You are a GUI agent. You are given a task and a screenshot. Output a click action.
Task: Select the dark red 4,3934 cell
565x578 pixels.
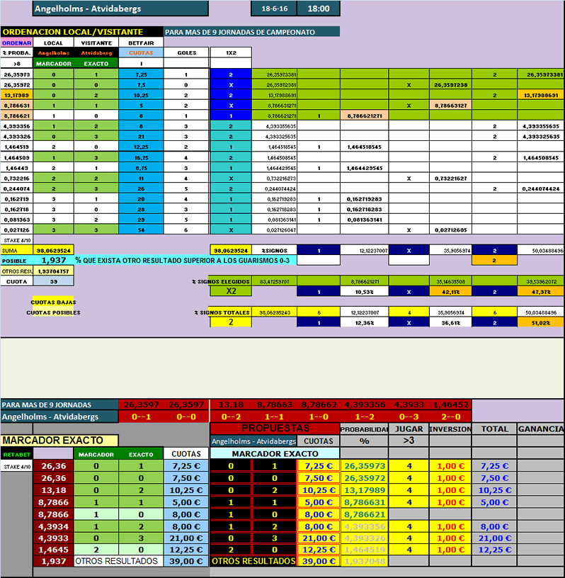pyautogui.click(x=53, y=526)
